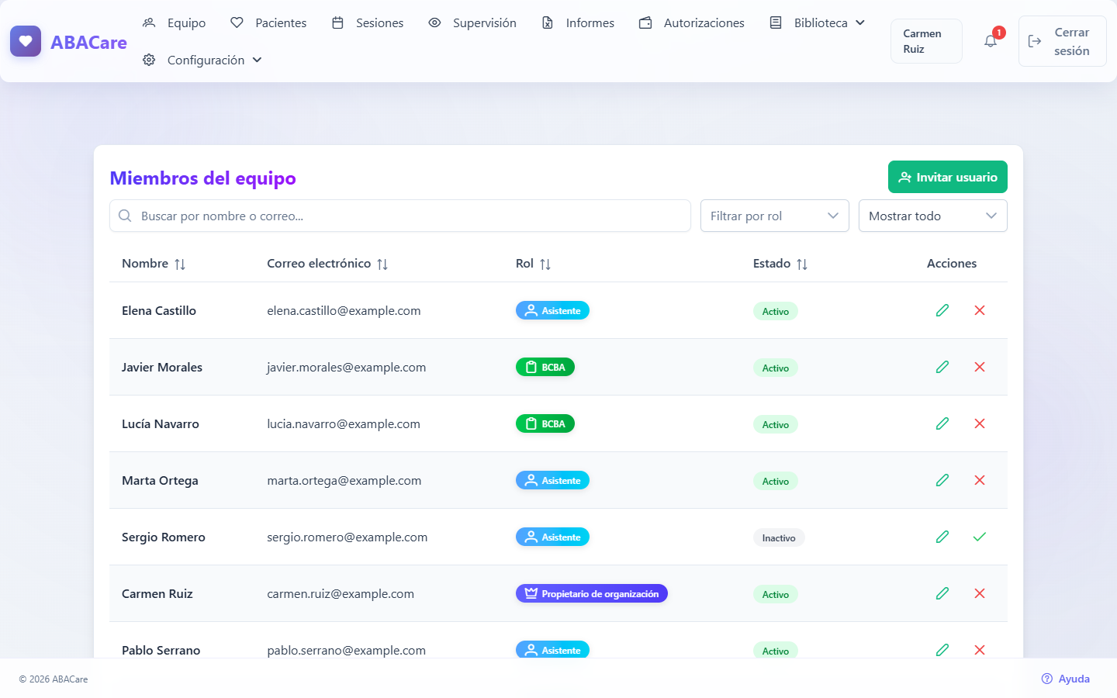Deactivate Elena Castillo with red X
Image resolution: width=1117 pixels, height=698 pixels.
point(980,310)
